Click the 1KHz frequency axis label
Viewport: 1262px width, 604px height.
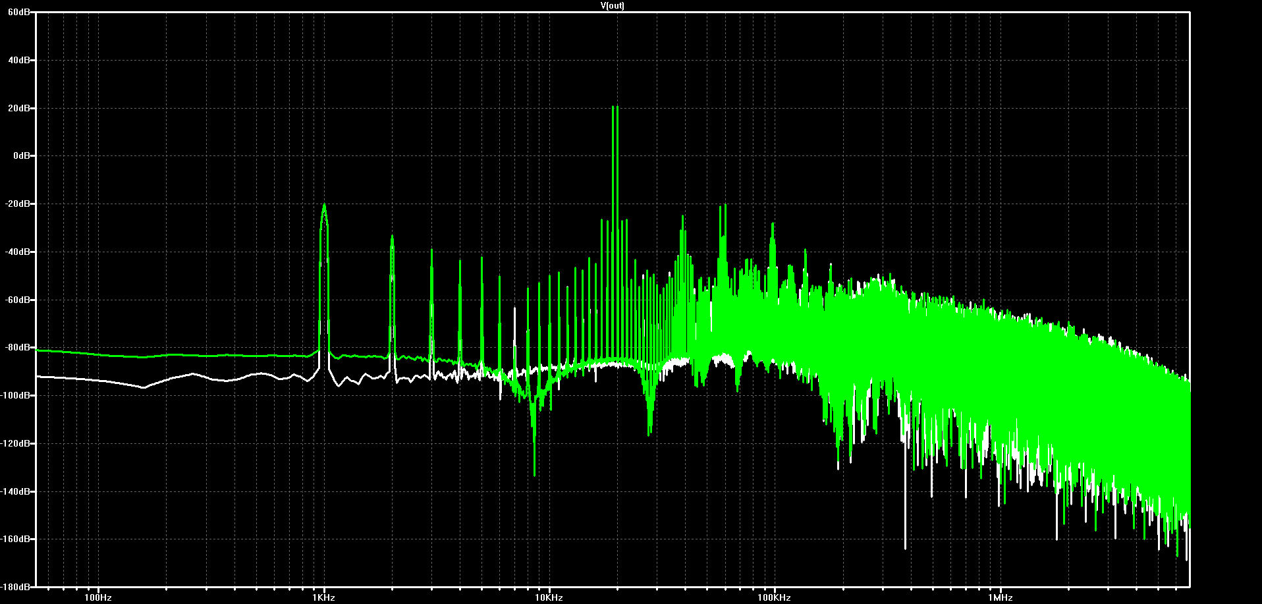pyautogui.click(x=323, y=597)
